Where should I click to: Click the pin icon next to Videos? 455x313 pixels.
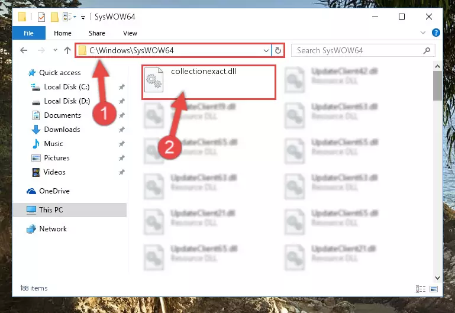coord(121,172)
